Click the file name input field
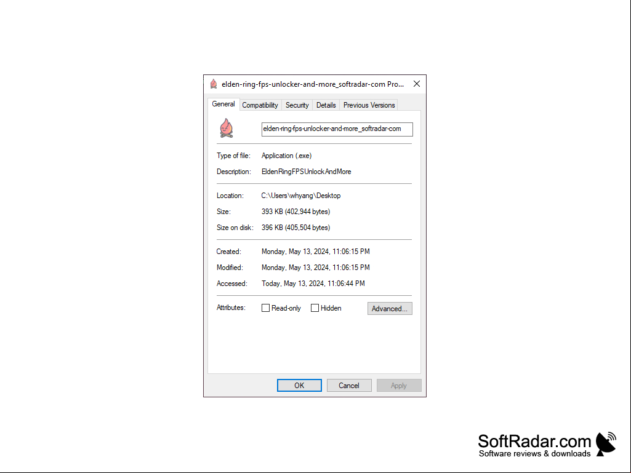 [337, 129]
